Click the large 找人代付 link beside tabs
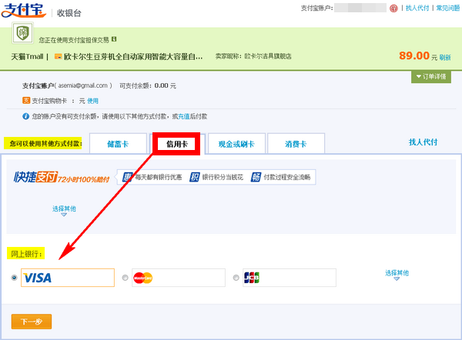This screenshot has height=340, width=462. click(423, 142)
